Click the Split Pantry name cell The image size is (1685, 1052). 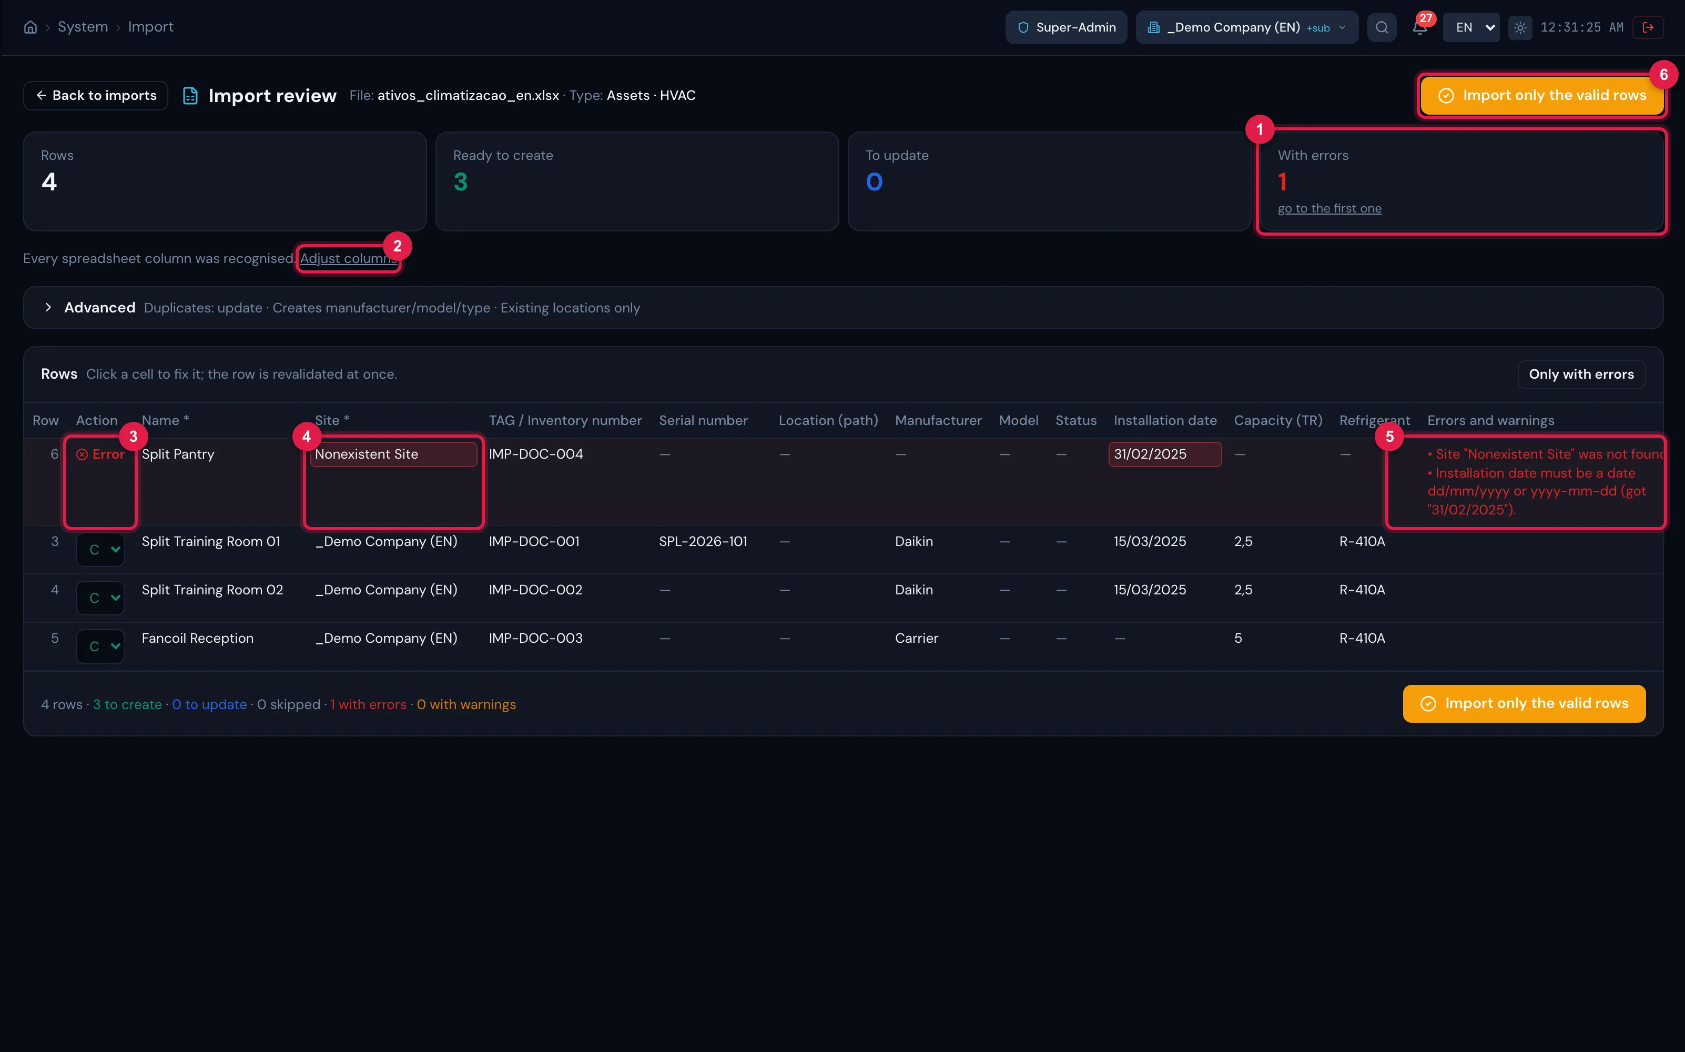pyautogui.click(x=178, y=454)
